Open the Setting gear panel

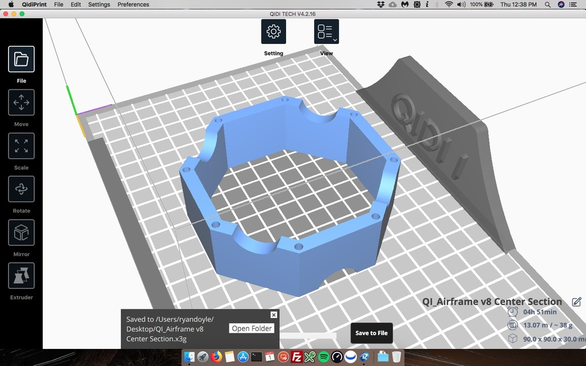(x=274, y=31)
